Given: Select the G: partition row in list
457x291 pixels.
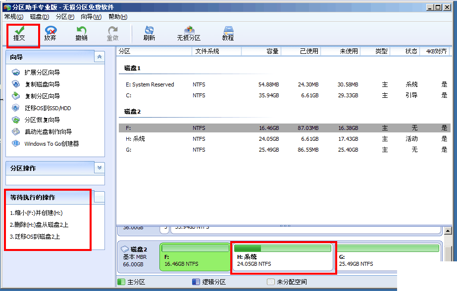Looking at the screenshot, I should (x=285, y=150).
